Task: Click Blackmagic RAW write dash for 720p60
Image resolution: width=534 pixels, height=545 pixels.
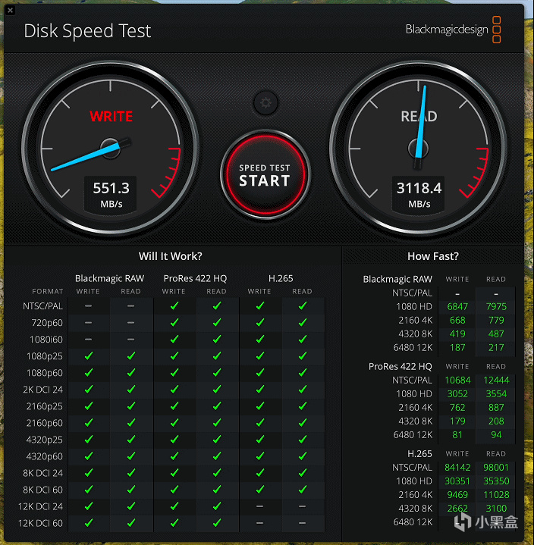Action: pyautogui.click(x=88, y=323)
